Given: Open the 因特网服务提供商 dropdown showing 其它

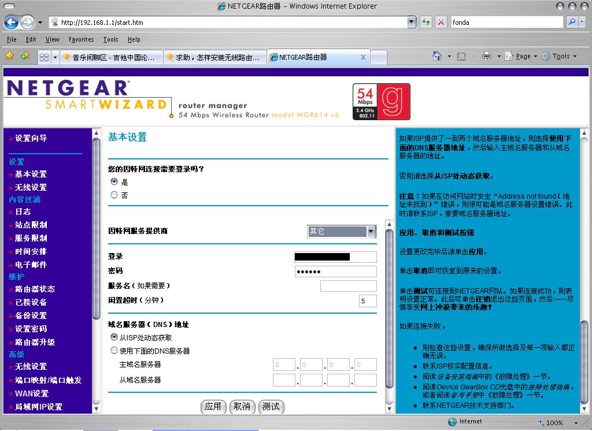Looking at the screenshot, I should click(x=342, y=231).
